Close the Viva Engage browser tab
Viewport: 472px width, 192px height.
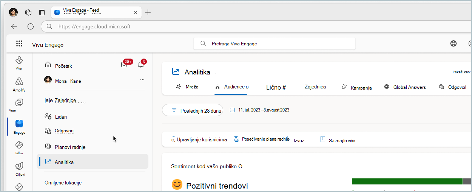pos(136,12)
